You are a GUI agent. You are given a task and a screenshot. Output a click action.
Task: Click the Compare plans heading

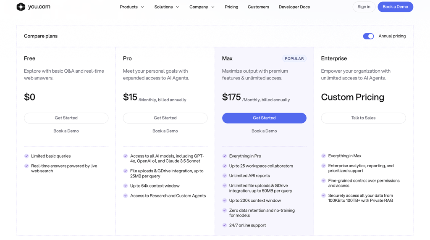click(41, 36)
